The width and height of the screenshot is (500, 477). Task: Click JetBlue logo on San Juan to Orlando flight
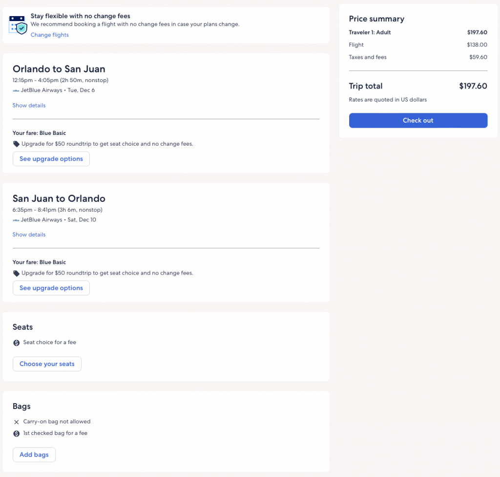[x=16, y=220]
